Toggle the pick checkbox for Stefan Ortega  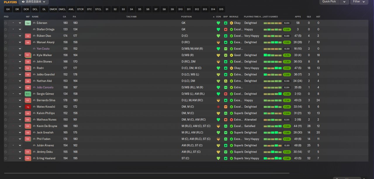(x=6, y=29)
